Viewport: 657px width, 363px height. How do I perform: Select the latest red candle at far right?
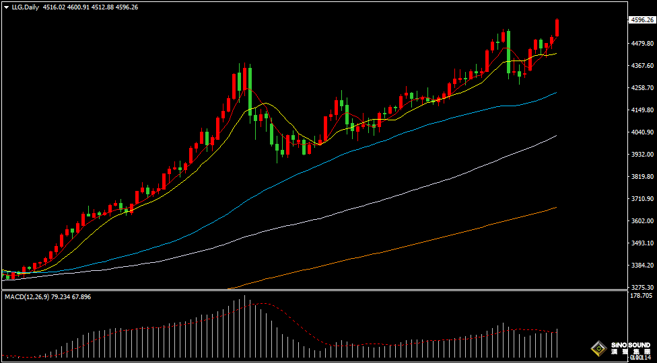coord(557,28)
